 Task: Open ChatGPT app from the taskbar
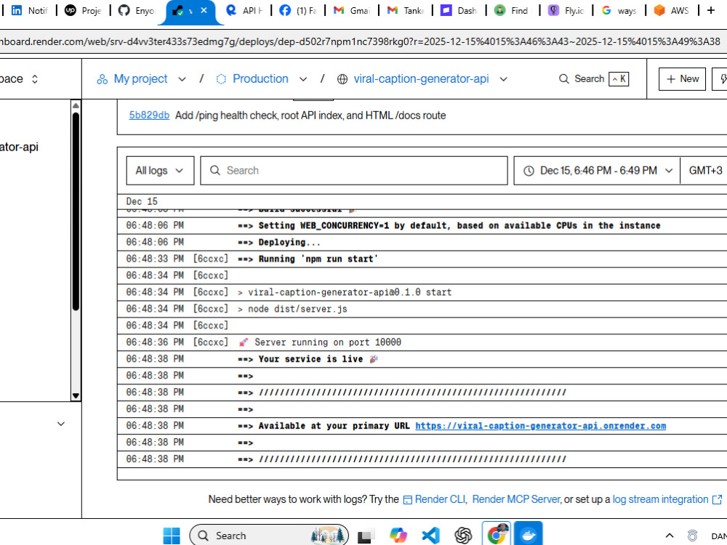(x=463, y=536)
